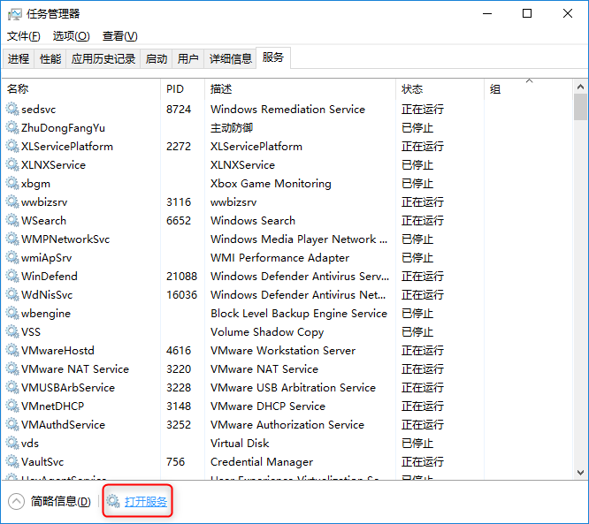Select 'VMware USB Arbitration Service' text
Viewport: 589px width, 524px height.
(x=293, y=387)
